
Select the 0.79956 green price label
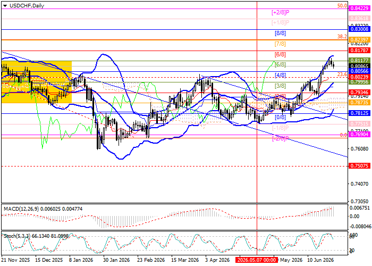[359, 82]
